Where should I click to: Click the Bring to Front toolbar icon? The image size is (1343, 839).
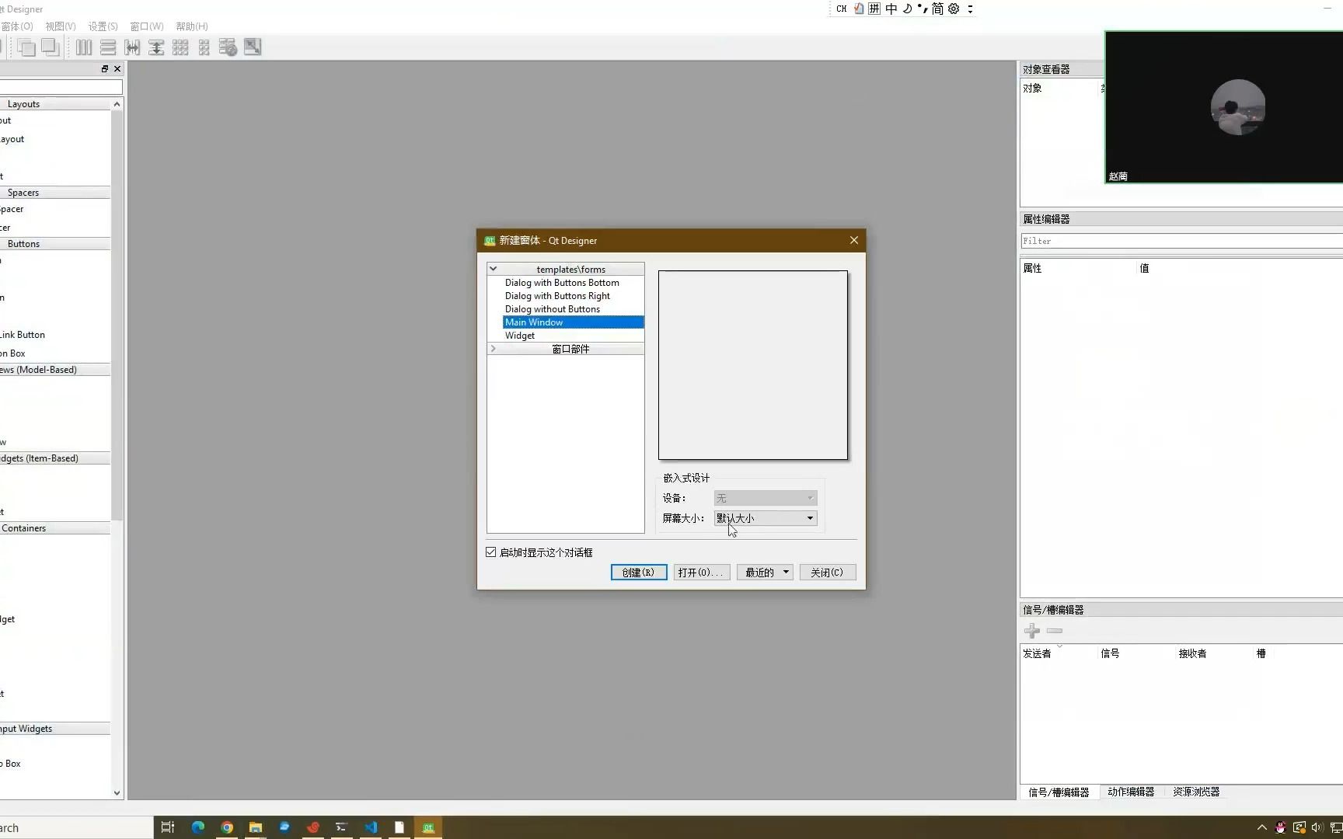click(51, 47)
